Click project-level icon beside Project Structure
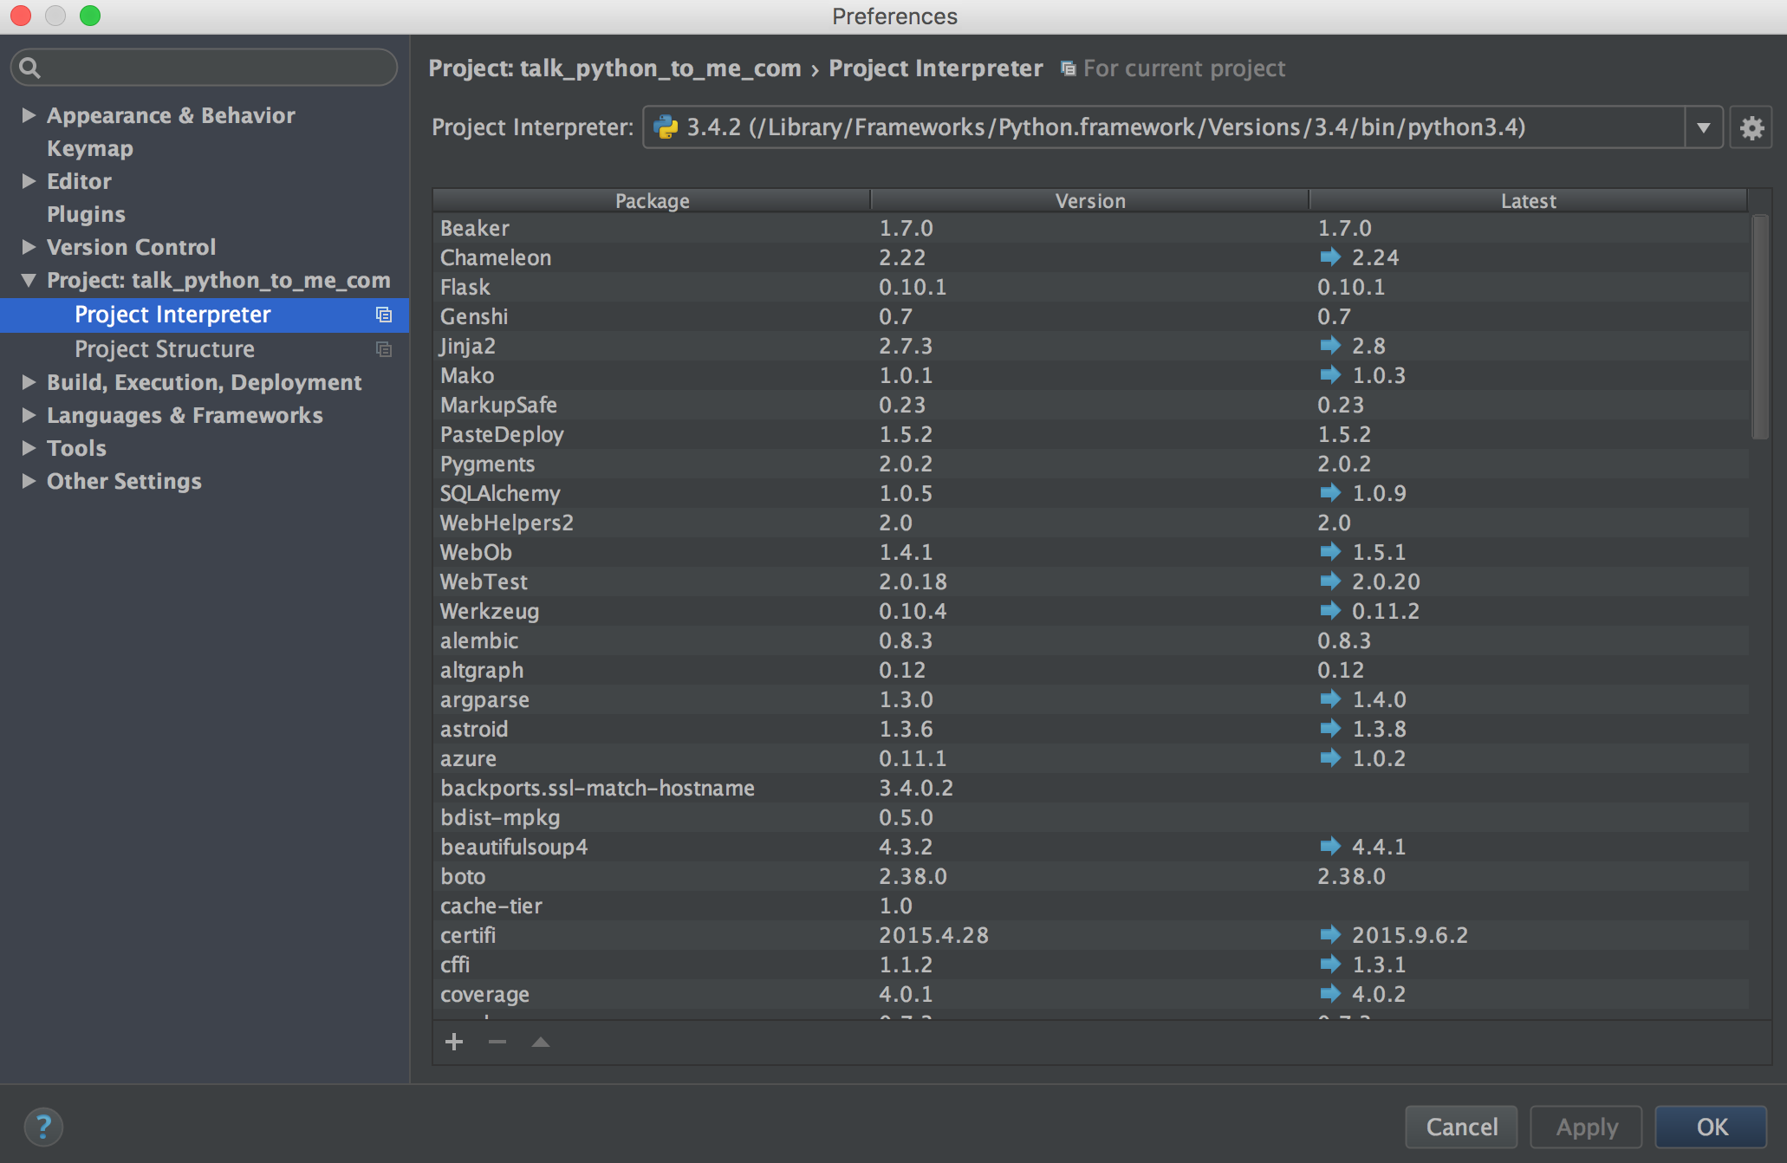Screen dimensions: 1787x1163 pyautogui.click(x=384, y=349)
